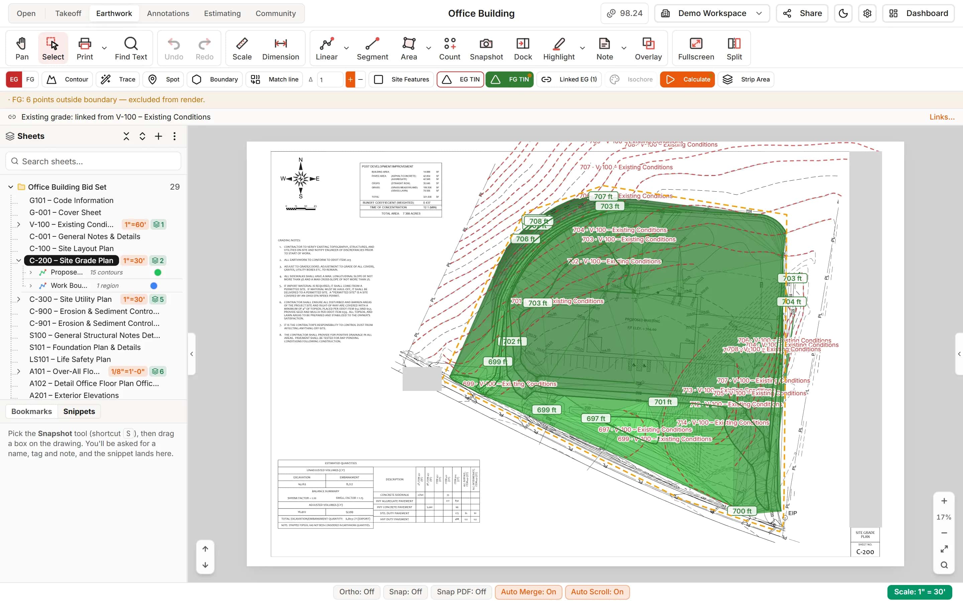Open the Linear tool dropdown arrow

(x=347, y=48)
